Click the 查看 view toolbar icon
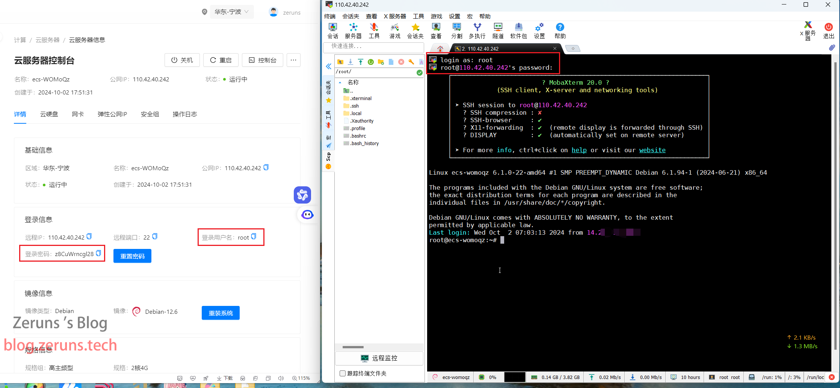840x388 pixels. [436, 31]
